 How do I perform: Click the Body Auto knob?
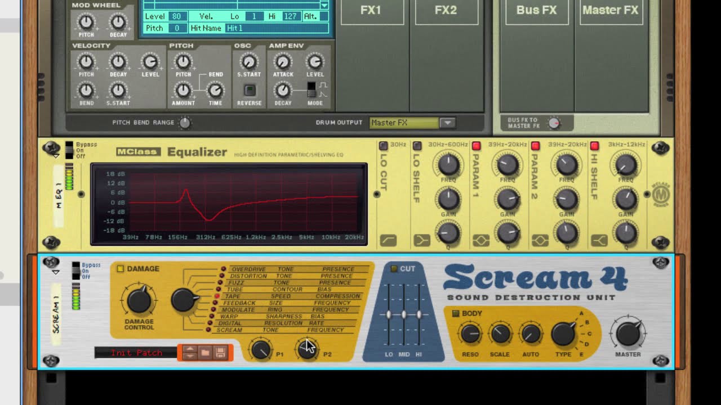531,334
